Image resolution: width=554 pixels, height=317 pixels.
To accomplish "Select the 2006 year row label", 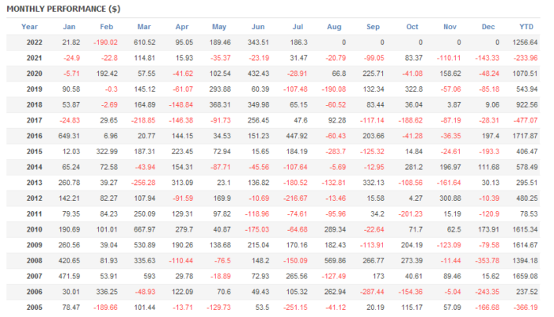I will click(34, 292).
